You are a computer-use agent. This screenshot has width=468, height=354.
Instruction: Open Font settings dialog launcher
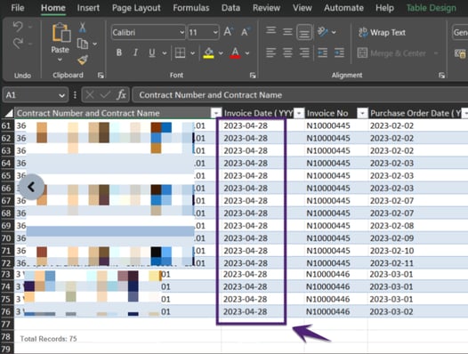click(253, 76)
